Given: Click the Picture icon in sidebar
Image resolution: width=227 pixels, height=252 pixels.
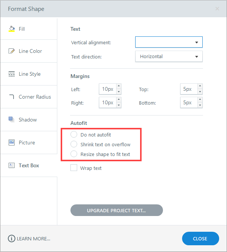Looking at the screenshot, I should (x=12, y=142).
